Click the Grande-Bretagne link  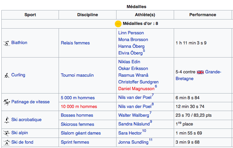[x=213, y=72]
